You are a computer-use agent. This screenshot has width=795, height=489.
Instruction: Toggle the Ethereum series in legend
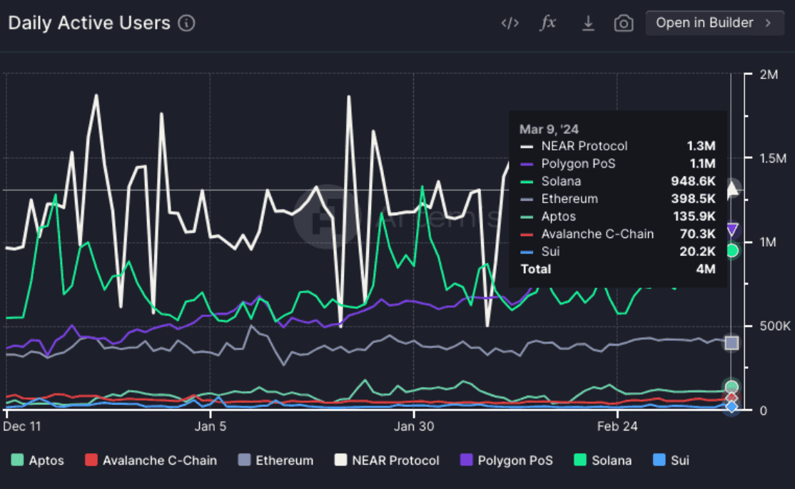275,460
